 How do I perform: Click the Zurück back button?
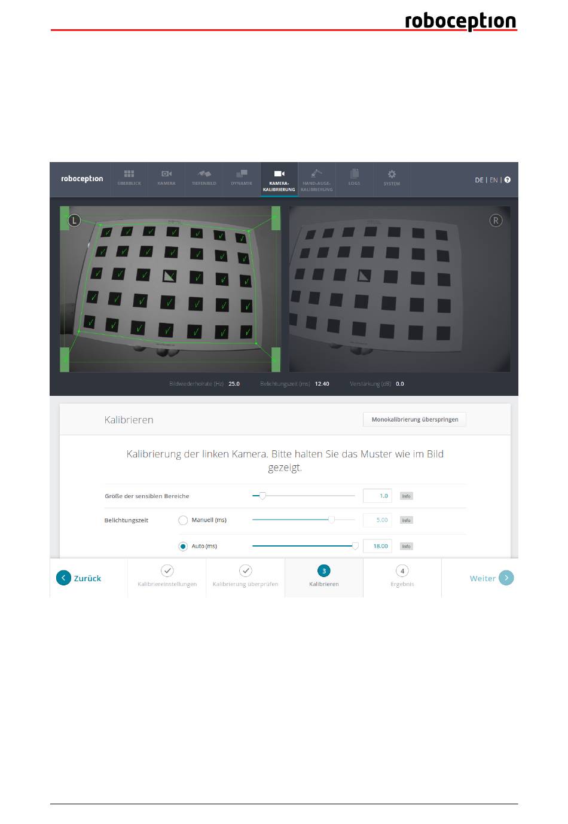click(79, 578)
